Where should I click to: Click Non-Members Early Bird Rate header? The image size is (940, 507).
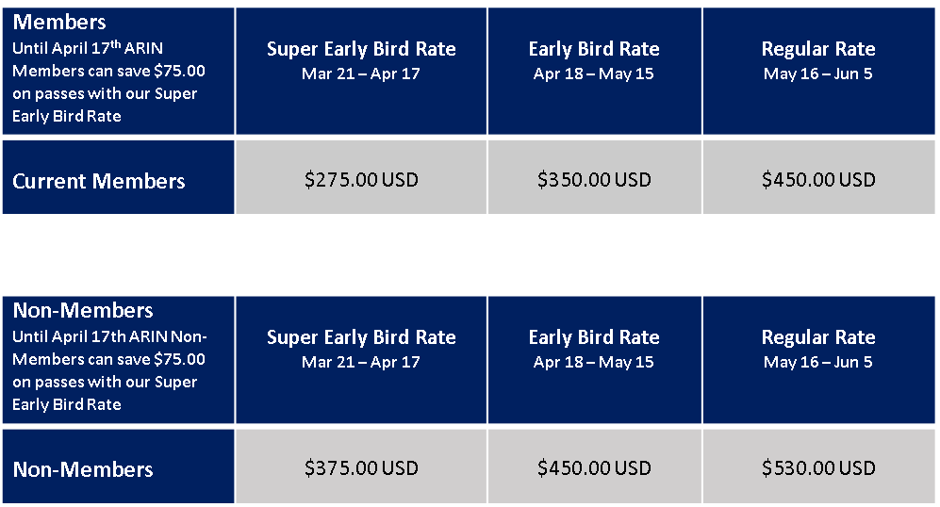coord(594,360)
